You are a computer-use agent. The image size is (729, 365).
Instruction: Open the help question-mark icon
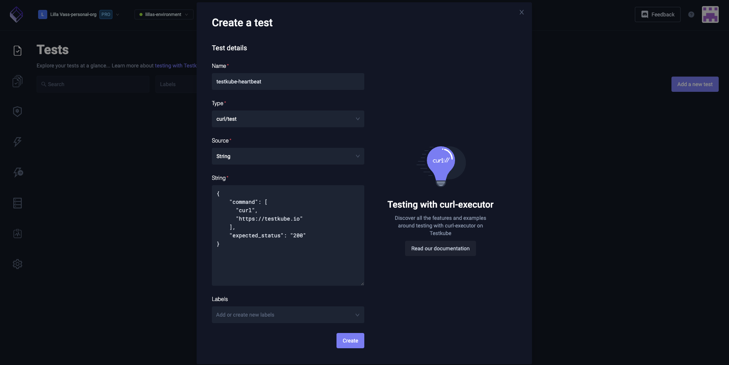click(x=692, y=14)
